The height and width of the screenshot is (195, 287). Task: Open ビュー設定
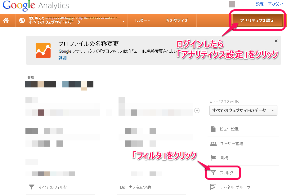[229, 129]
